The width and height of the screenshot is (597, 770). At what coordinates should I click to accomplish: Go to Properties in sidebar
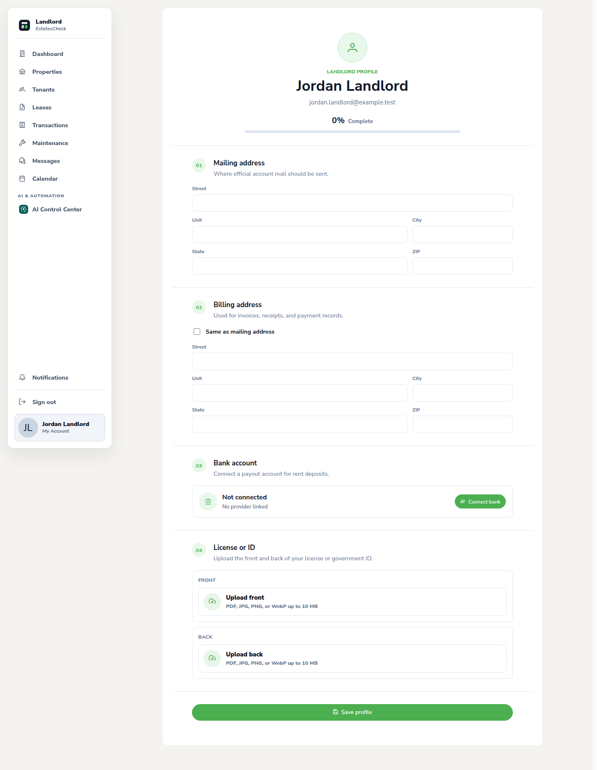pos(60,72)
